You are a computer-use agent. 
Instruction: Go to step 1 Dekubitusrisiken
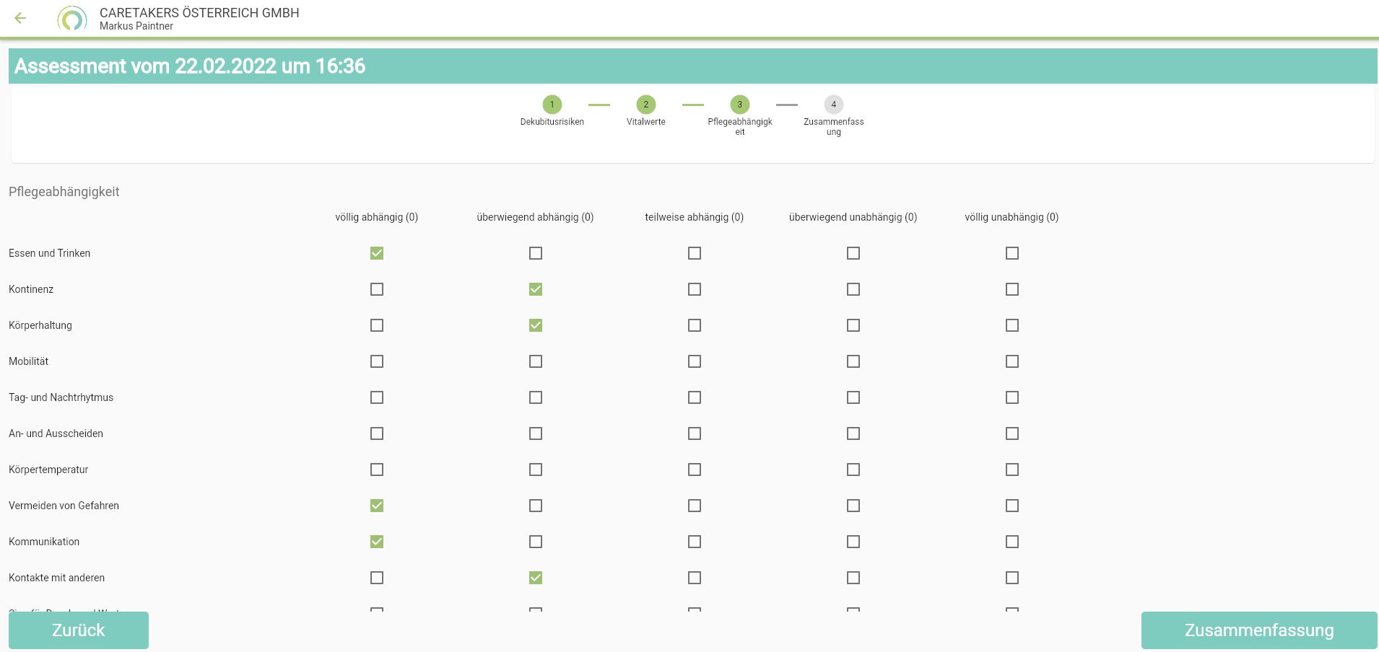[x=552, y=105]
